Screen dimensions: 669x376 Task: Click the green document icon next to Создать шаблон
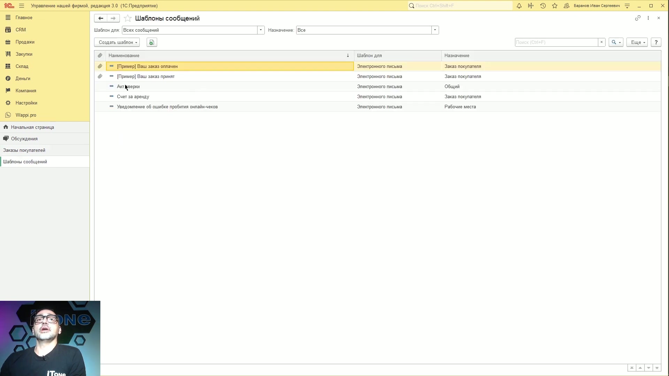(x=152, y=42)
